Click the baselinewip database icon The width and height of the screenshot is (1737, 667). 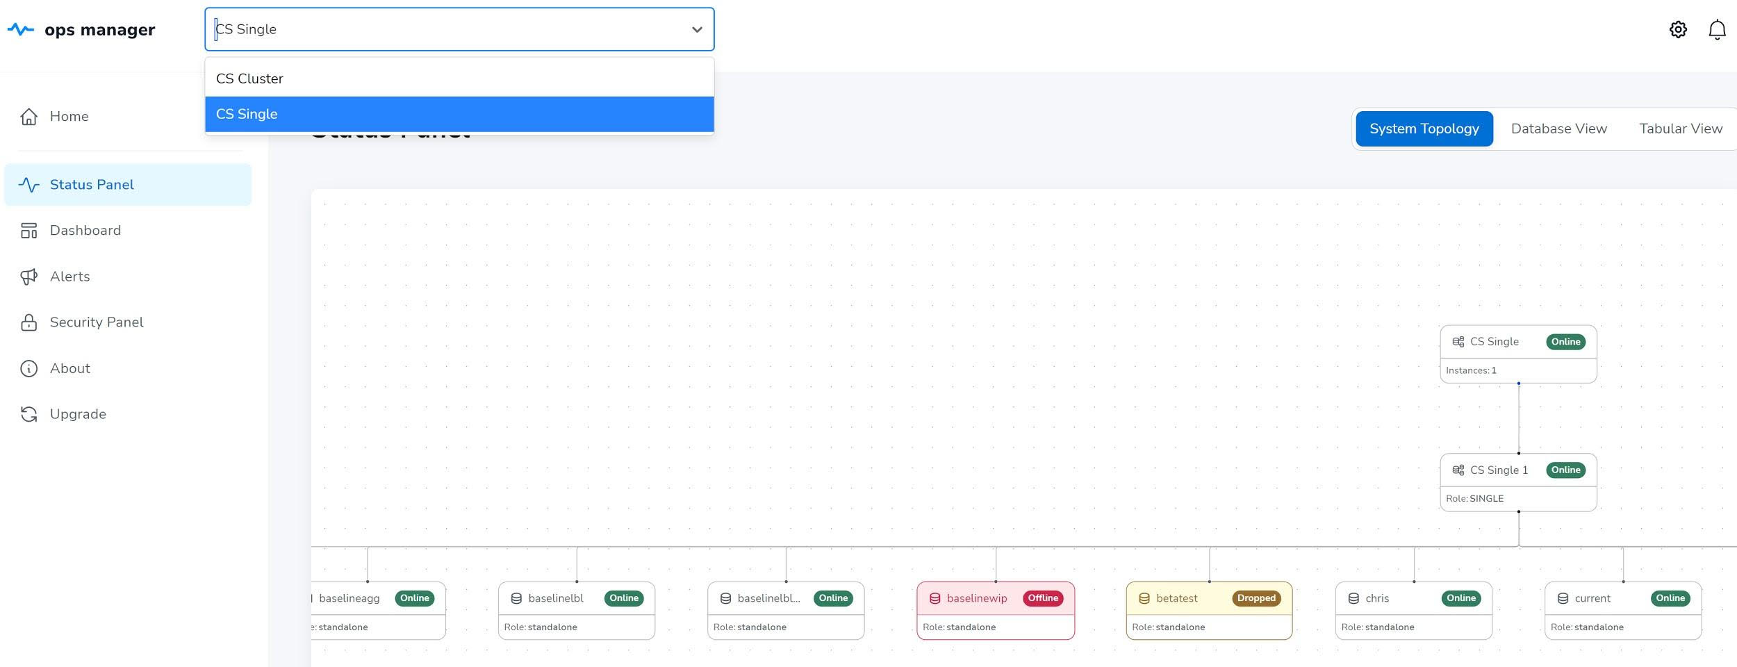tap(935, 598)
